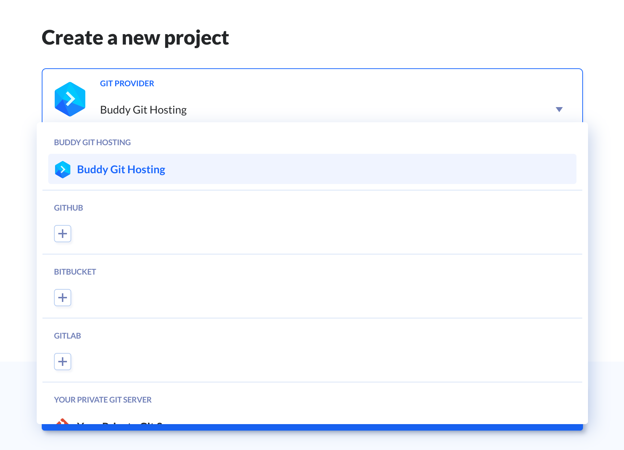Click the GITLAB section header
This screenshot has height=450, width=624.
pyautogui.click(x=67, y=336)
